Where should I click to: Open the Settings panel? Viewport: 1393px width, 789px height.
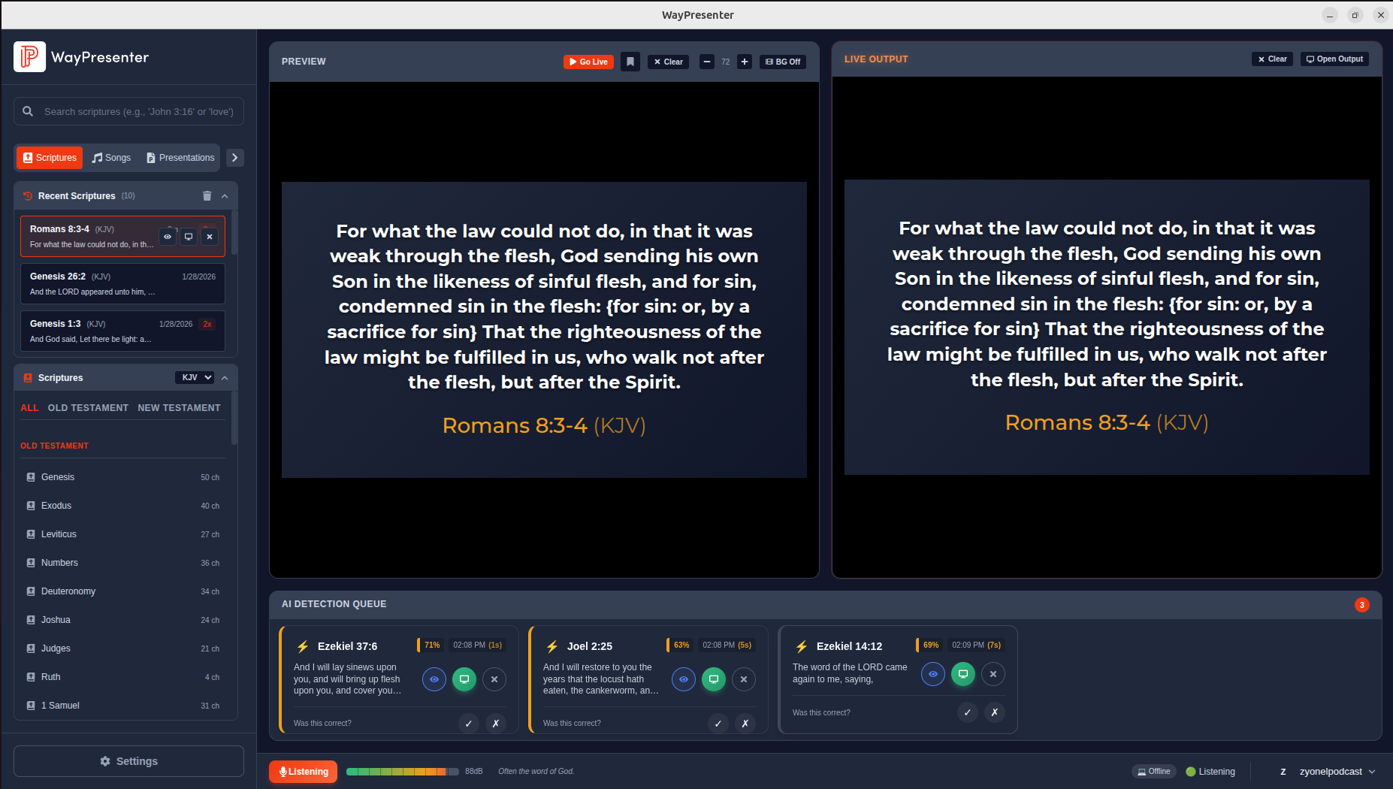click(x=128, y=761)
